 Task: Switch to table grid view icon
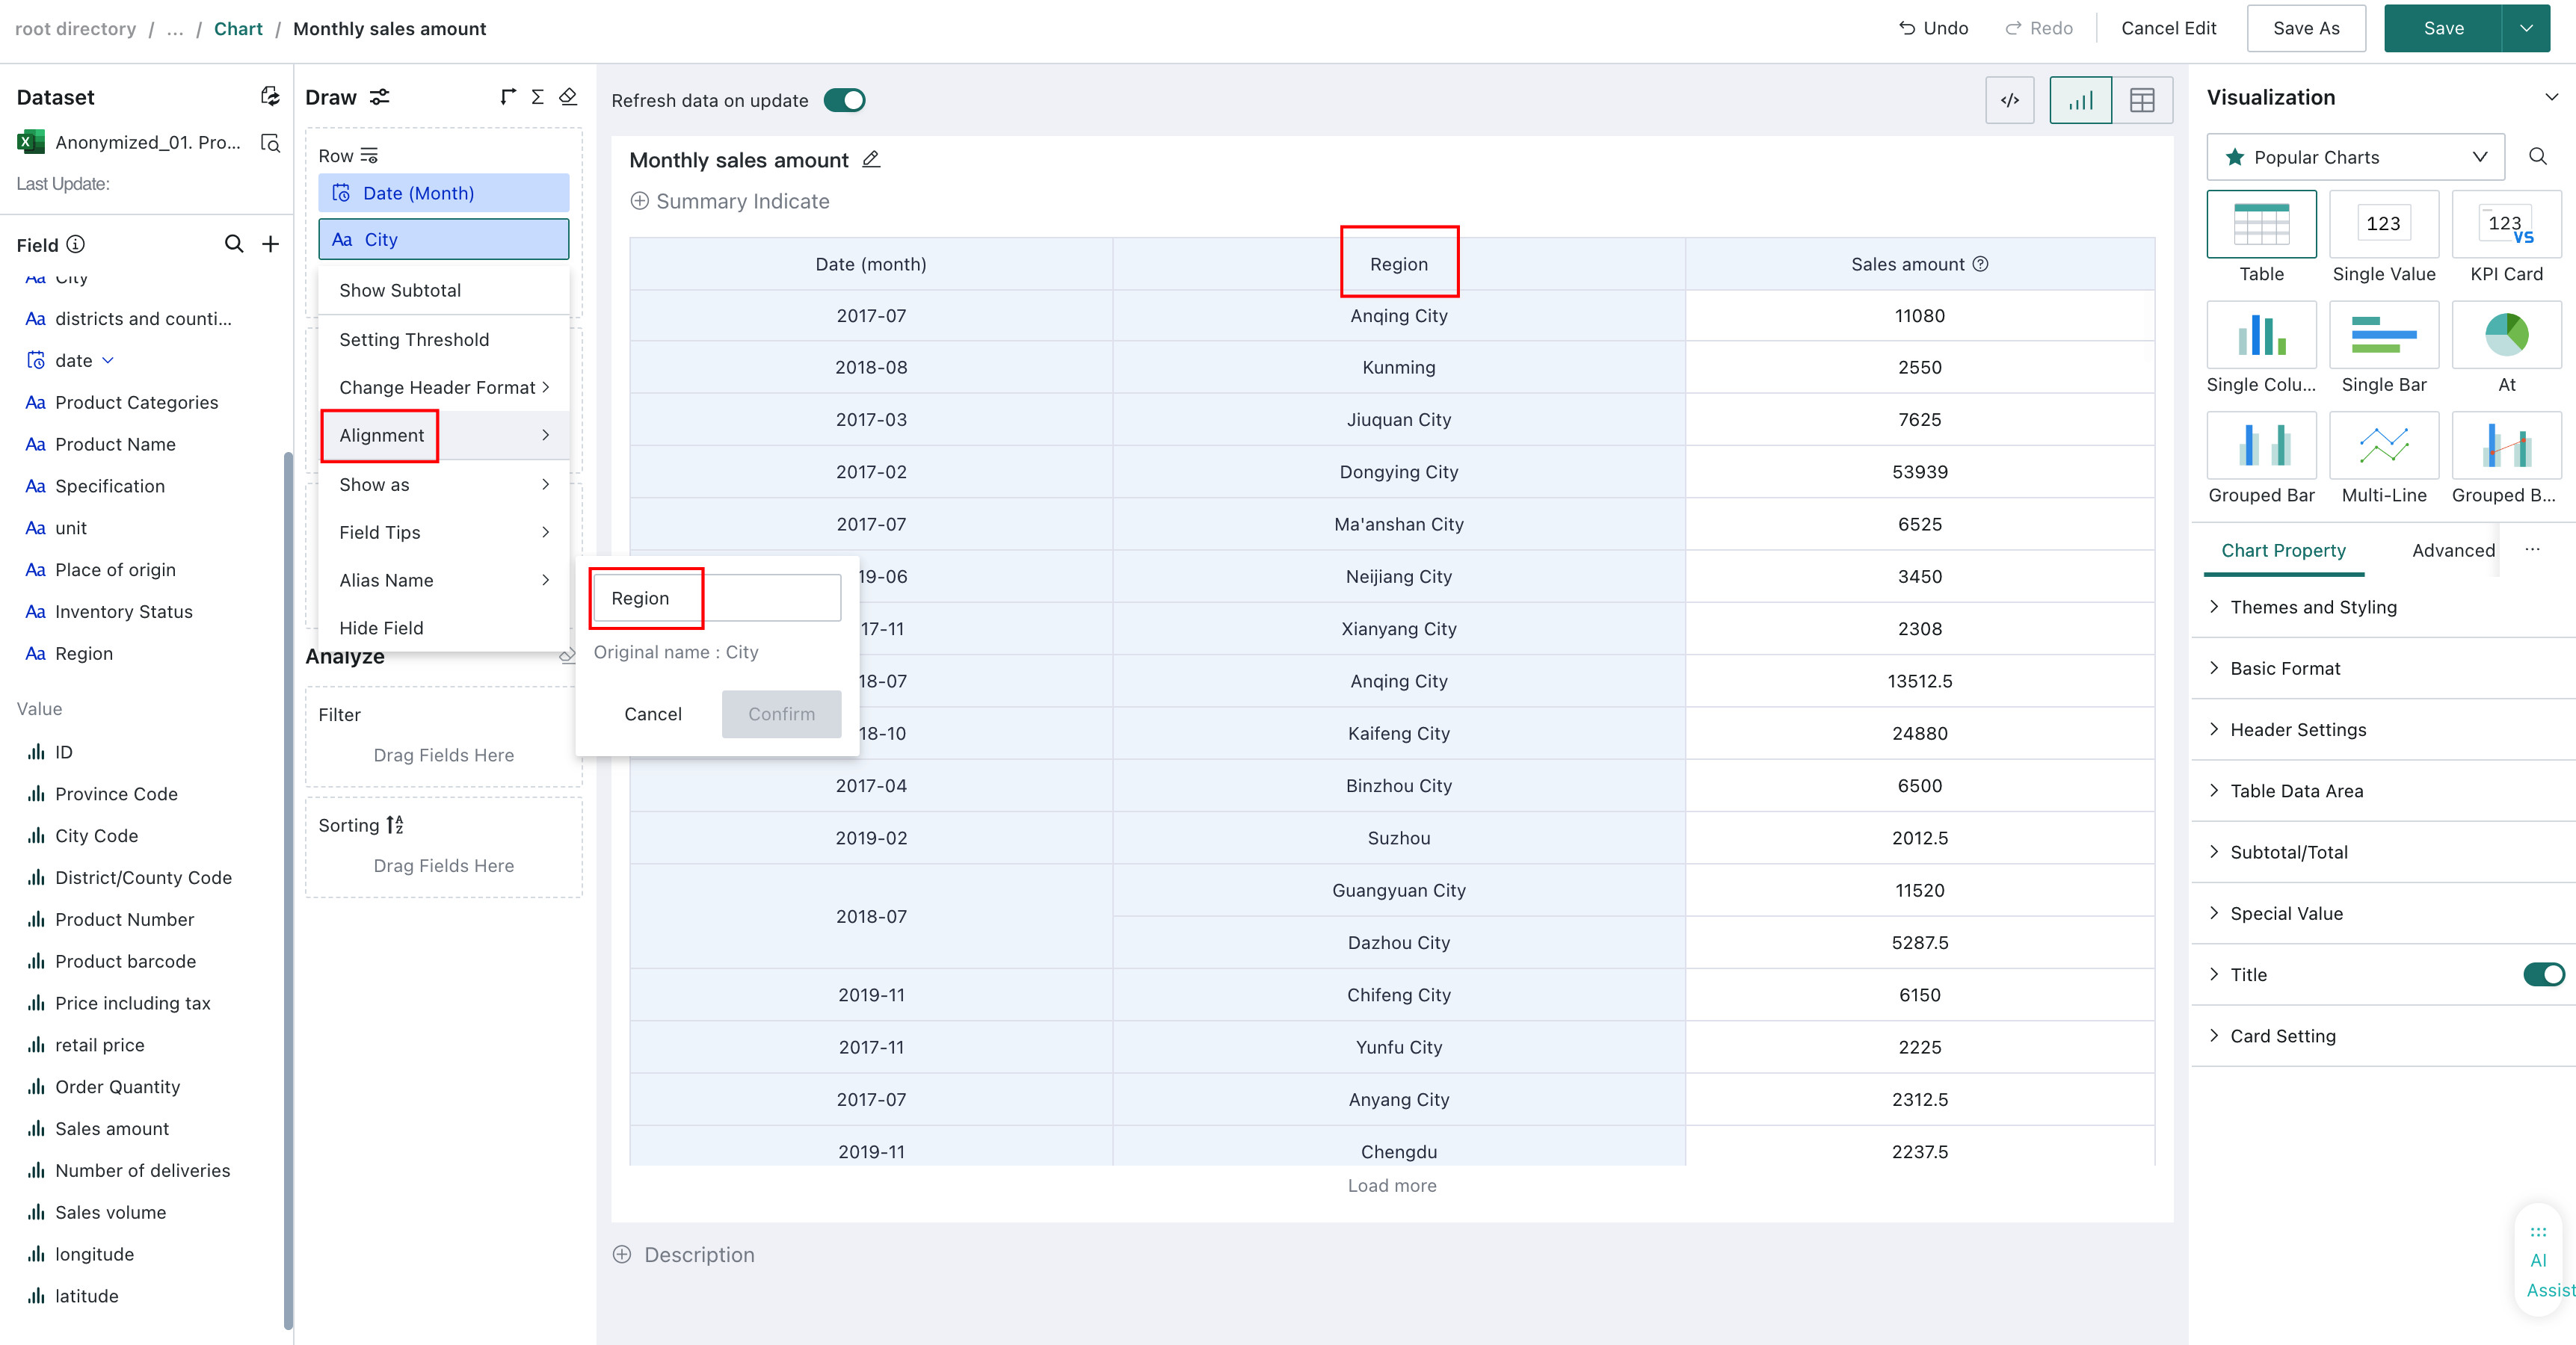(x=2142, y=100)
